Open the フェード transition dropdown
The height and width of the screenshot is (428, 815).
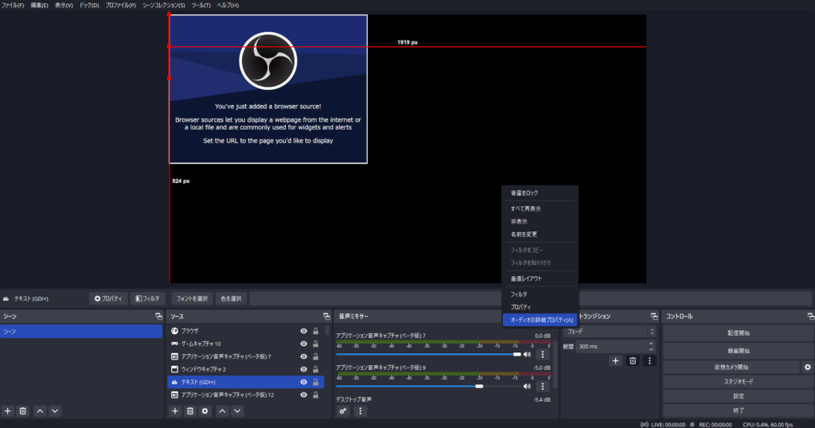pyautogui.click(x=610, y=332)
